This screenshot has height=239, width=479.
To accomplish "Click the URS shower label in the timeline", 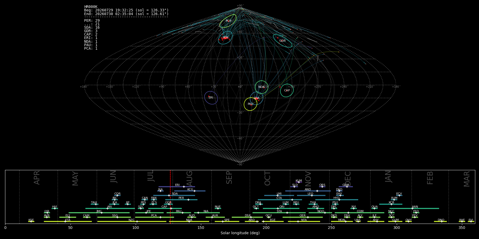I will tap(357, 220).
